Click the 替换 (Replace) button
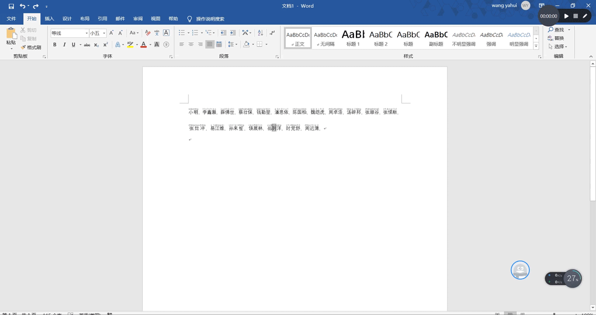 [556, 38]
